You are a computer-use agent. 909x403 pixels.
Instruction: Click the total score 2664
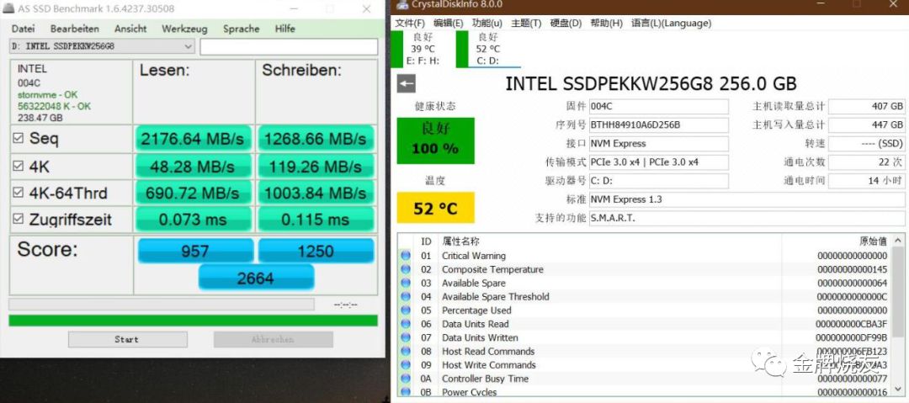coord(256,278)
